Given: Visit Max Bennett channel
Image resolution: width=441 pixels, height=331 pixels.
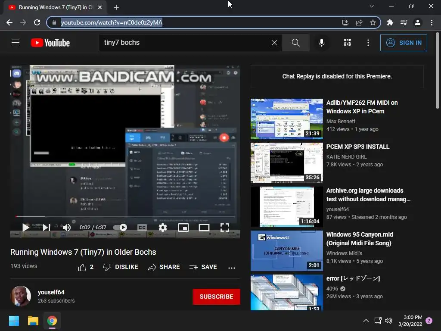Looking at the screenshot, I should click(341, 121).
